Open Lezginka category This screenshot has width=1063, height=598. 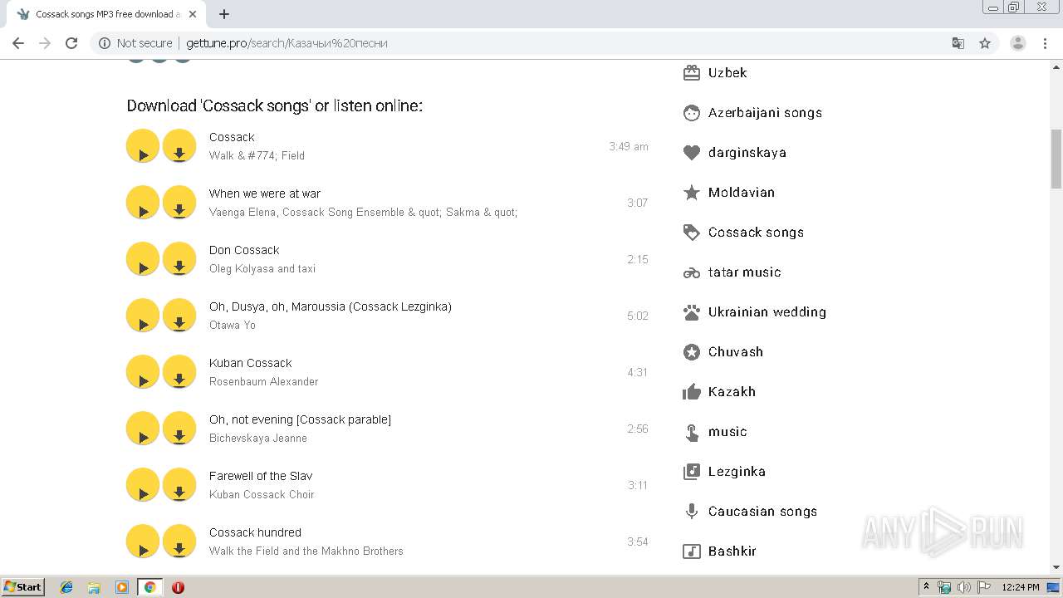[737, 472]
